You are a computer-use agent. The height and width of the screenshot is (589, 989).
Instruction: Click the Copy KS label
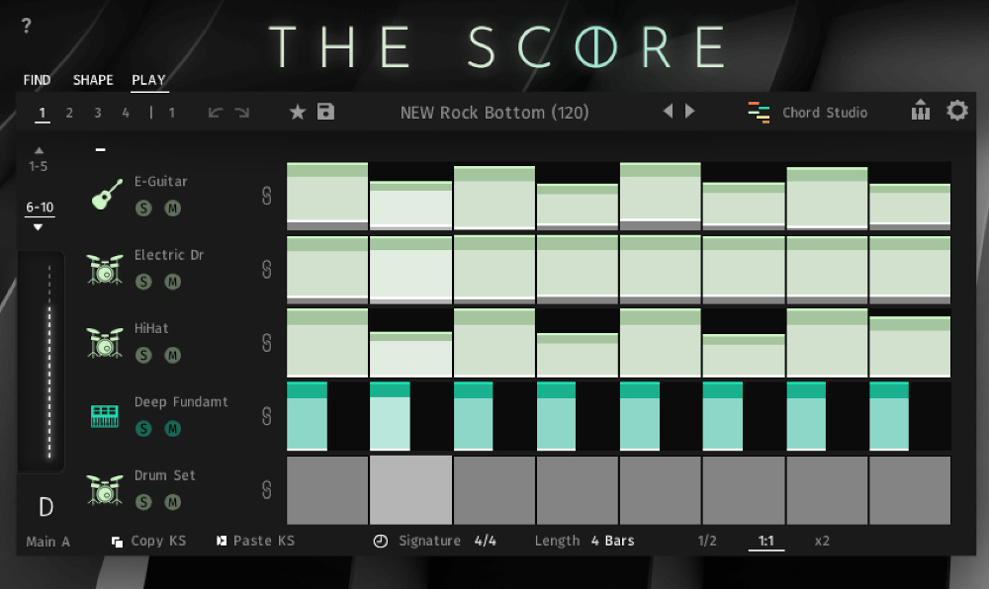[x=158, y=542]
